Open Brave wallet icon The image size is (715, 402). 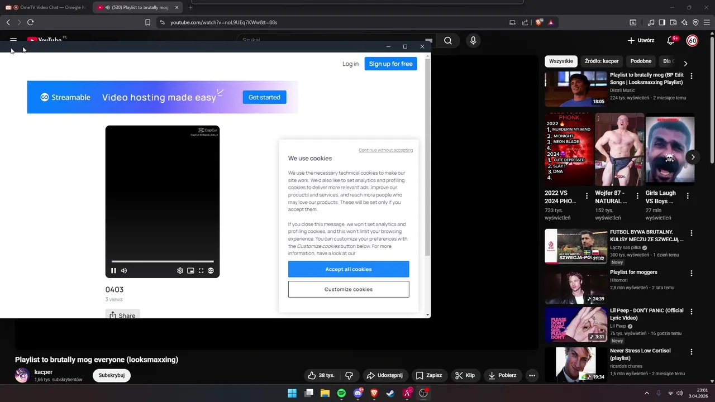pyautogui.click(x=673, y=22)
